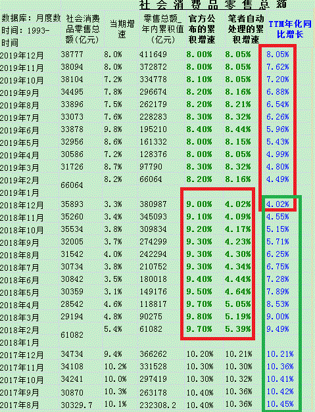
Task: Click the 8.44% adjusted growth cell
Action: pyautogui.click(x=238, y=129)
